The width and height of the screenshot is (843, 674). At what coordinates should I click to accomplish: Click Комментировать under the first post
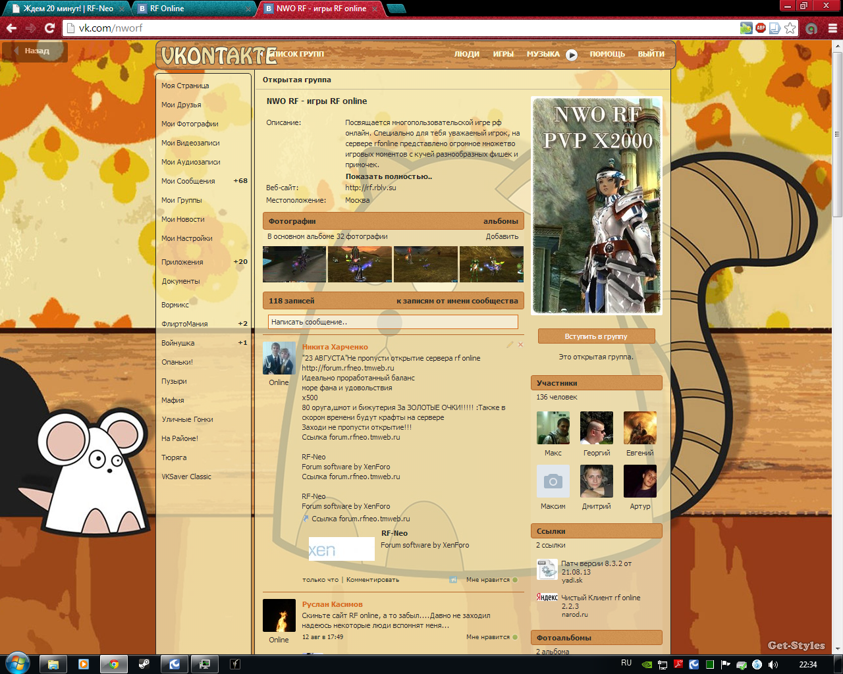coord(373,580)
